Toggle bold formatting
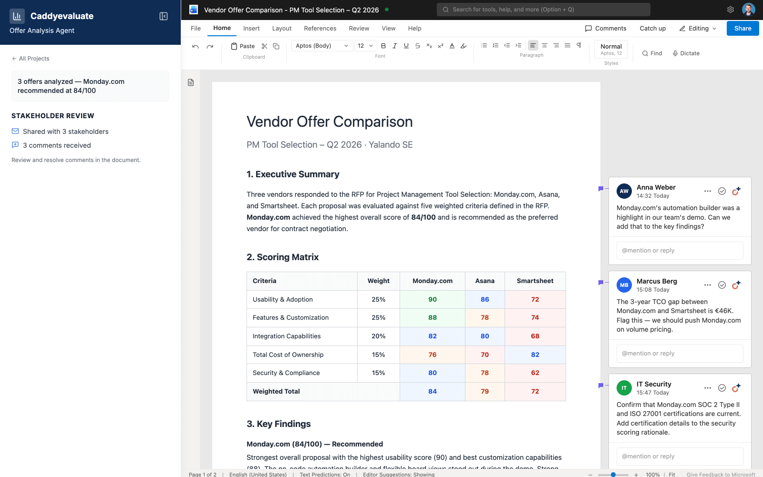 point(383,46)
